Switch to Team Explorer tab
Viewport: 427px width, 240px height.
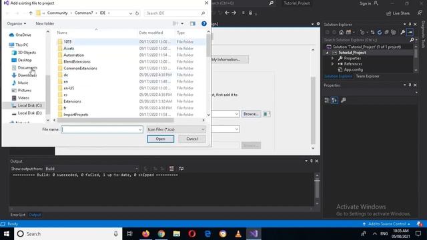point(368,76)
